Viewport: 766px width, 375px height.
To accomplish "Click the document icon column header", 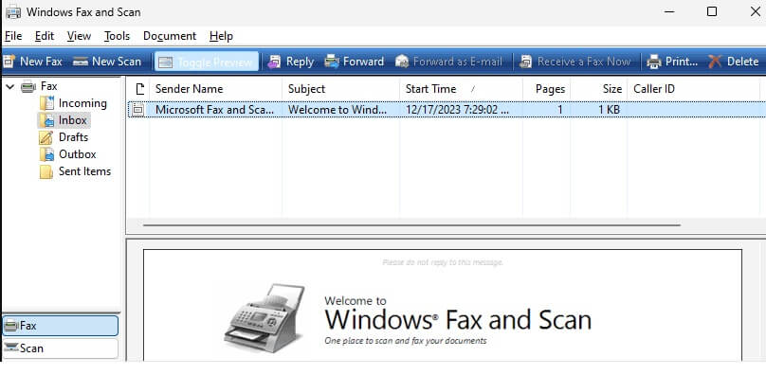I will (x=139, y=89).
